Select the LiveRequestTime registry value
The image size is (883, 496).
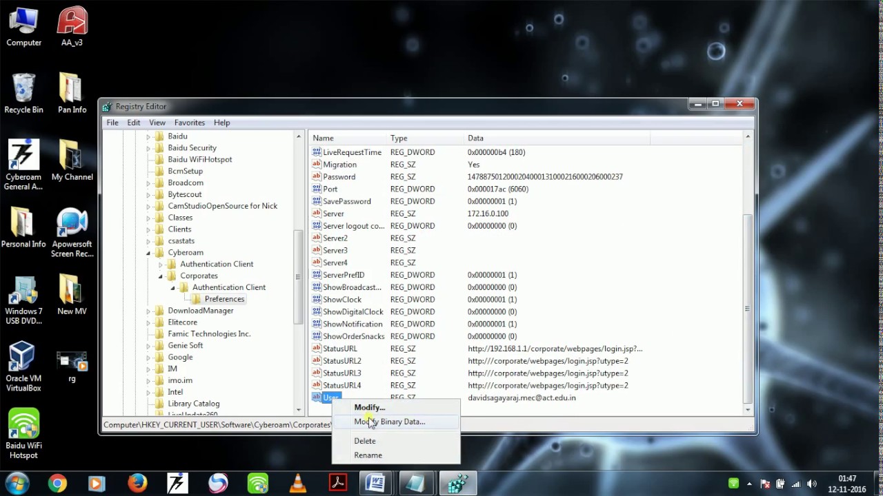tap(352, 152)
